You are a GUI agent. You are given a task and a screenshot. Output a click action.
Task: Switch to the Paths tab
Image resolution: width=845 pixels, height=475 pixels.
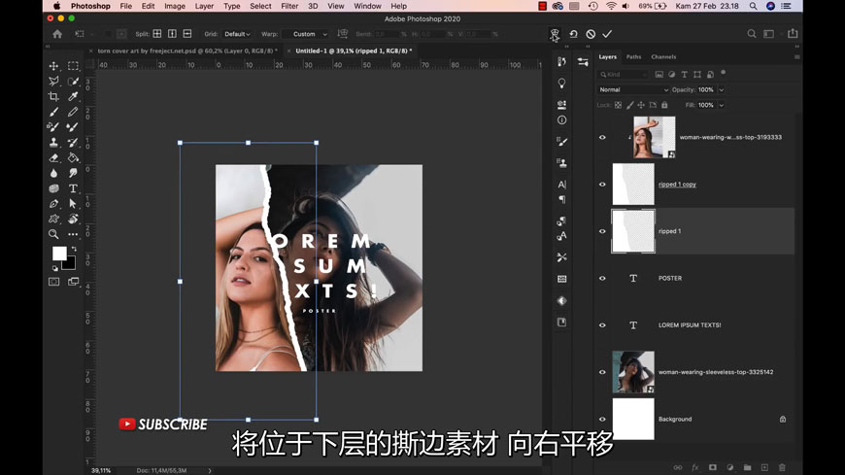click(x=633, y=56)
